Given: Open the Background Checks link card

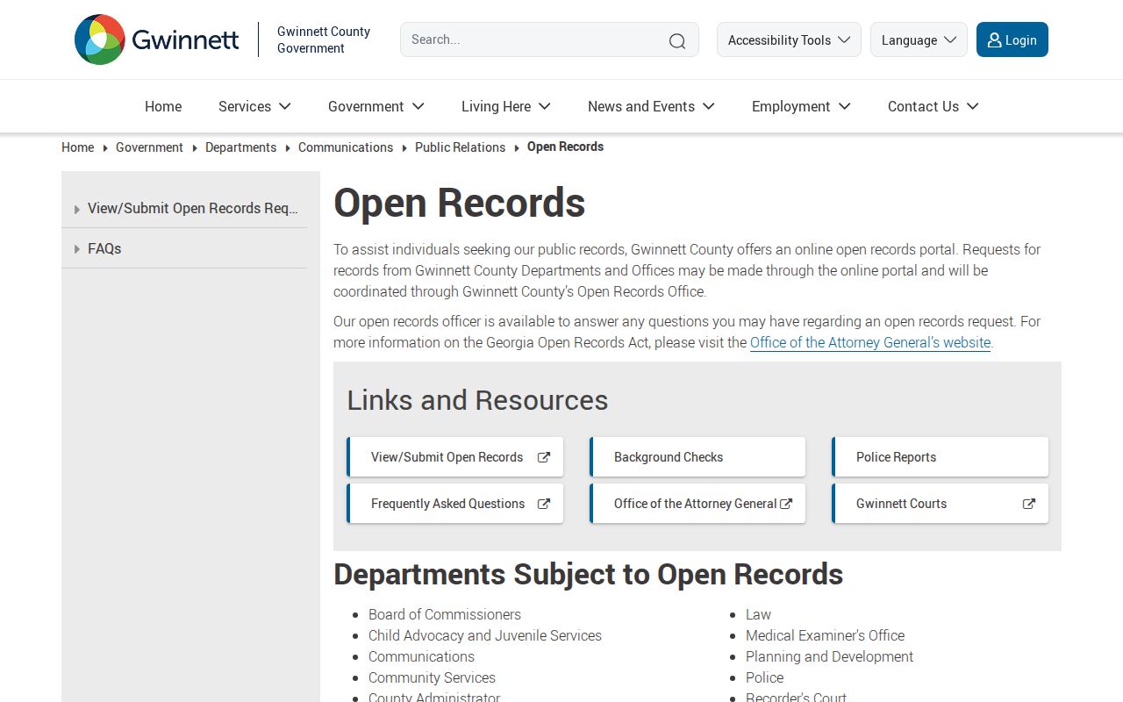Looking at the screenshot, I should tap(697, 457).
